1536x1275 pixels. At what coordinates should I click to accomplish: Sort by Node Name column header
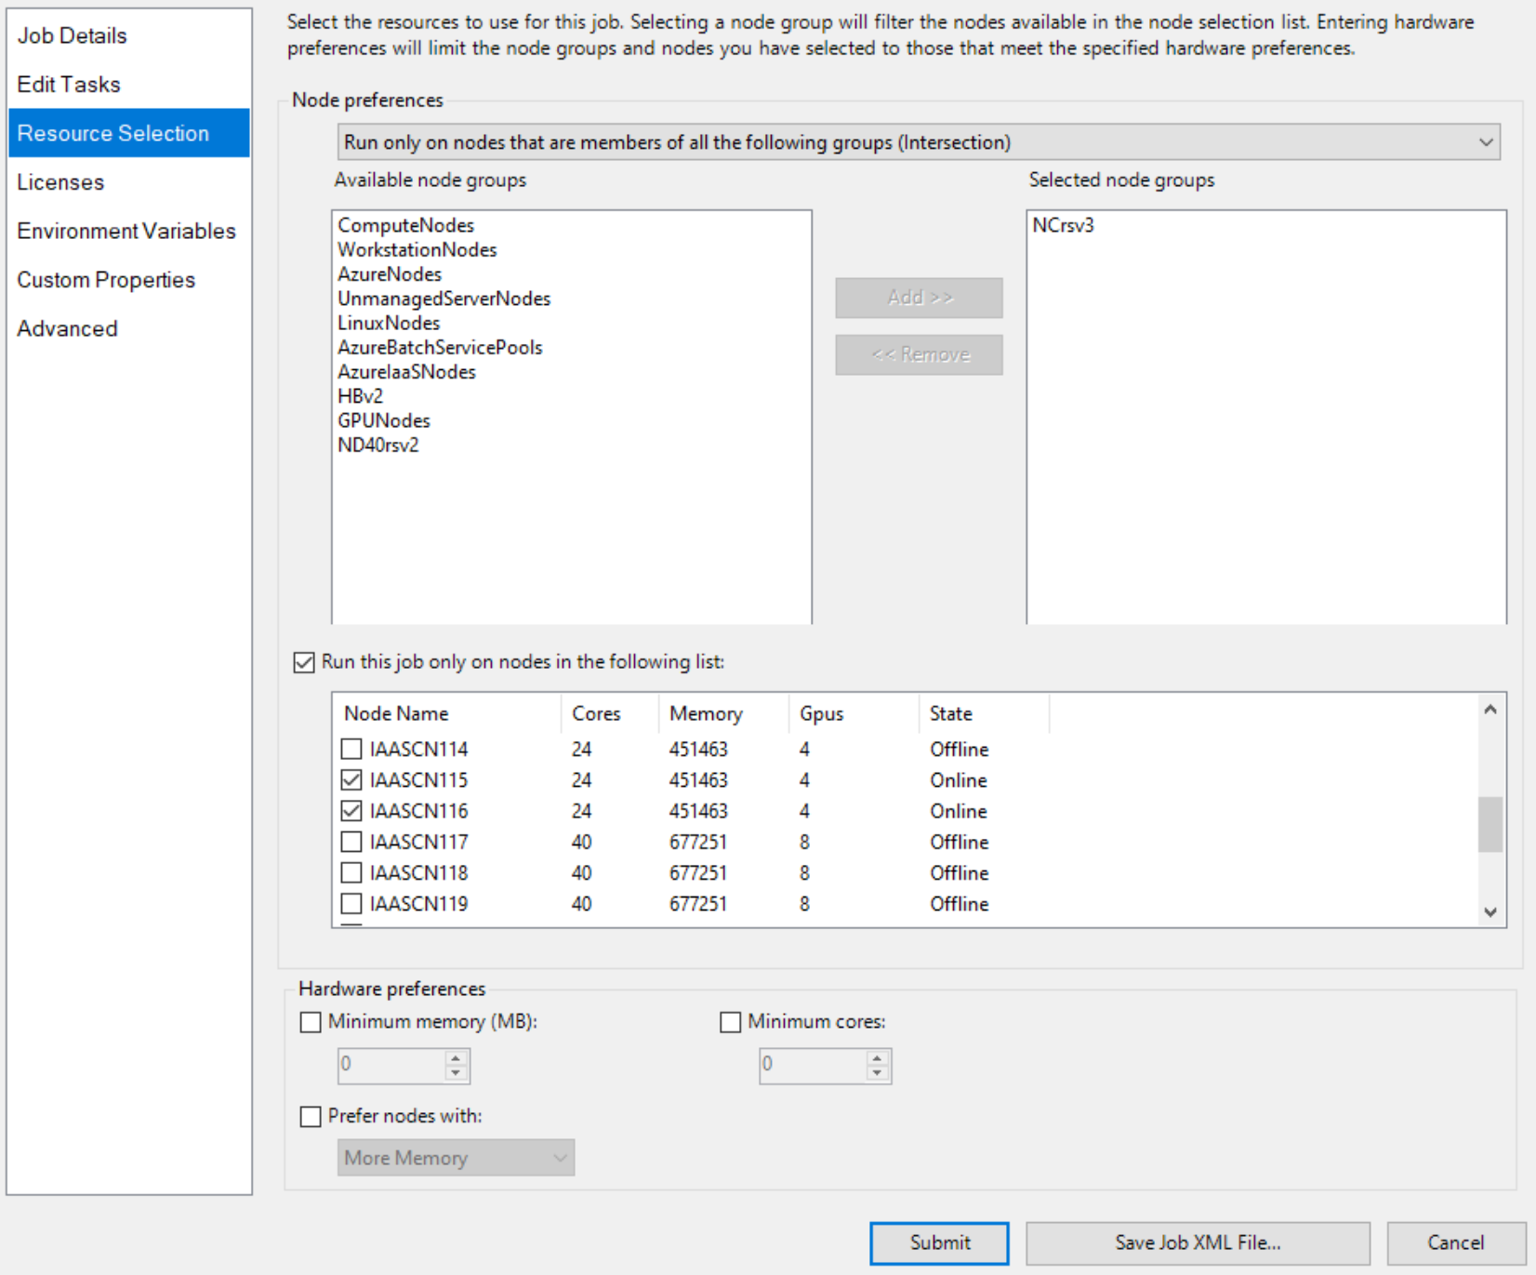tap(447, 713)
